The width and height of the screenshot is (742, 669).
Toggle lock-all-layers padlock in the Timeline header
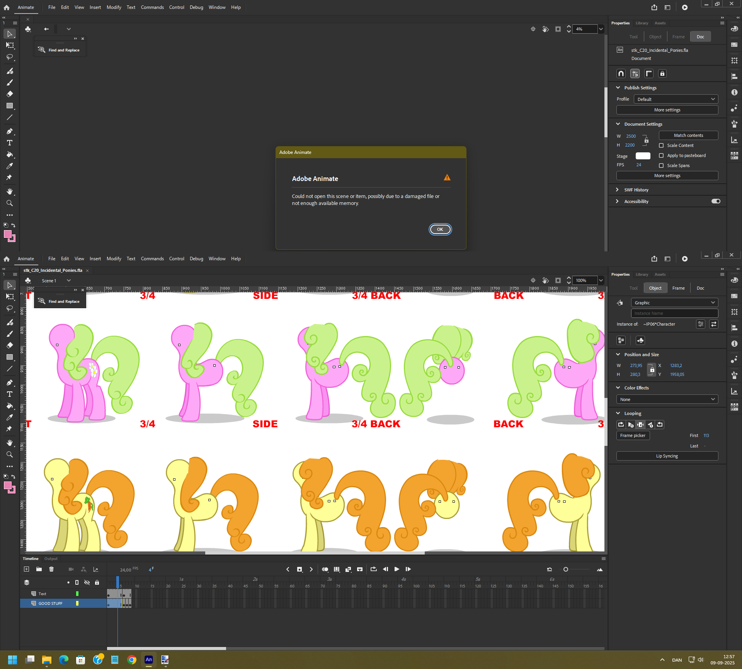[97, 582]
